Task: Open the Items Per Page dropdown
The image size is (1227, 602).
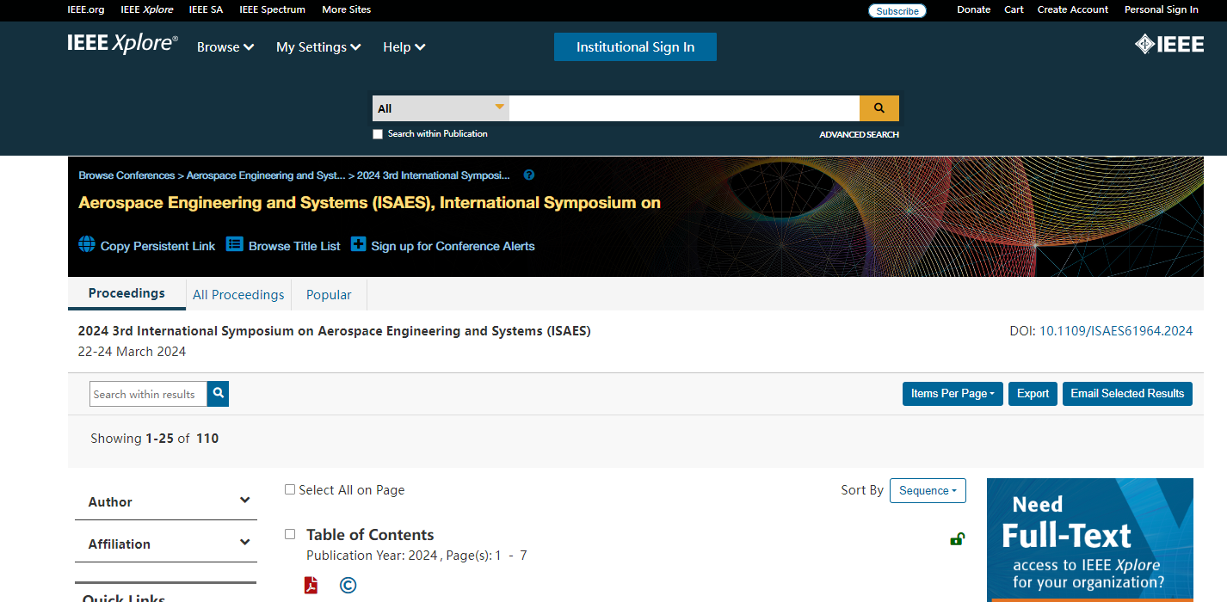Action: tap(952, 394)
